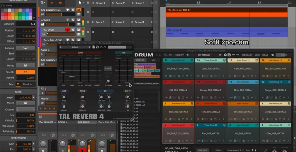Image resolution: width=296 pixels, height=152 pixels.
Task: Switch to the MIX tab in TAL-Drum
Action: tap(153, 60)
